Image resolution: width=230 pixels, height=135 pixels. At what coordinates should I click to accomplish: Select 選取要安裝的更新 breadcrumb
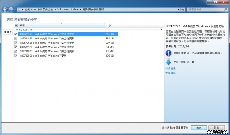[x=93, y=10]
